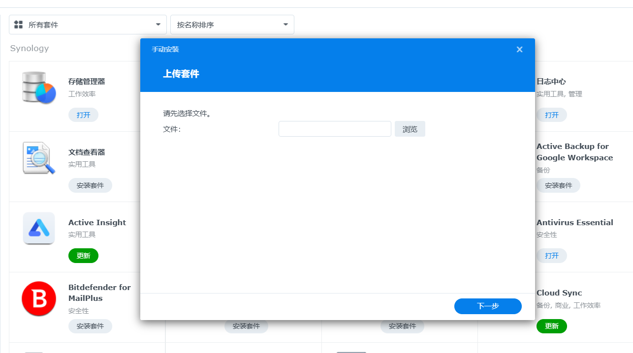Screen dimensions: 633x353
Task: Open 日志中心 with its 打开 button
Action: tap(552, 115)
